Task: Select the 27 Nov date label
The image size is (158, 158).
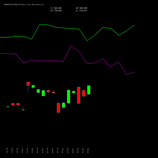Action: coord(63,150)
